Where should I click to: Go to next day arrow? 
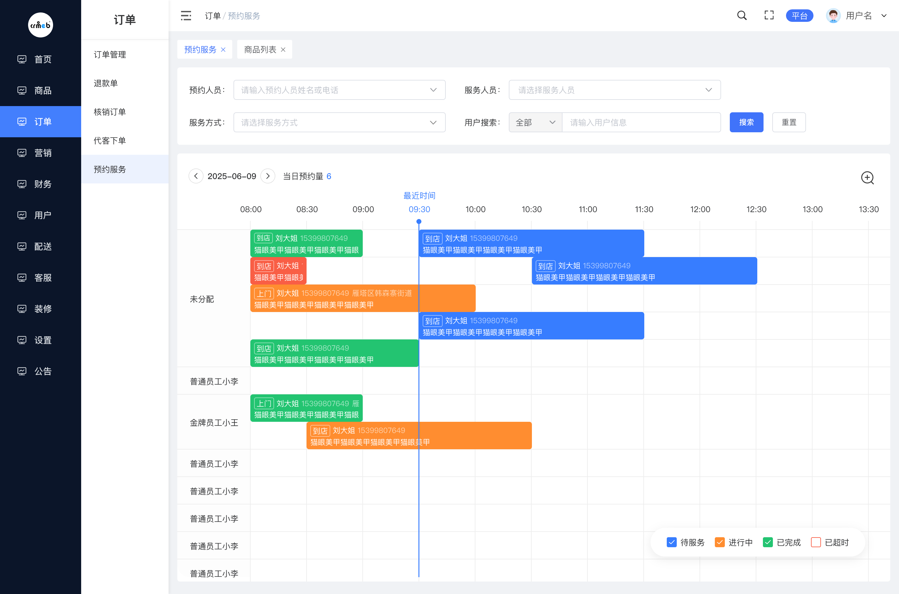[x=268, y=176]
